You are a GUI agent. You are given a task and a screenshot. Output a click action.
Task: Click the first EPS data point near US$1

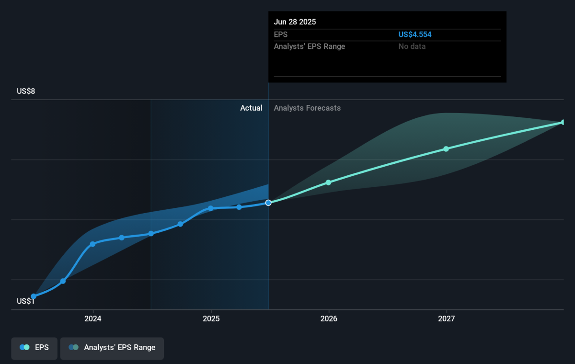point(34,296)
